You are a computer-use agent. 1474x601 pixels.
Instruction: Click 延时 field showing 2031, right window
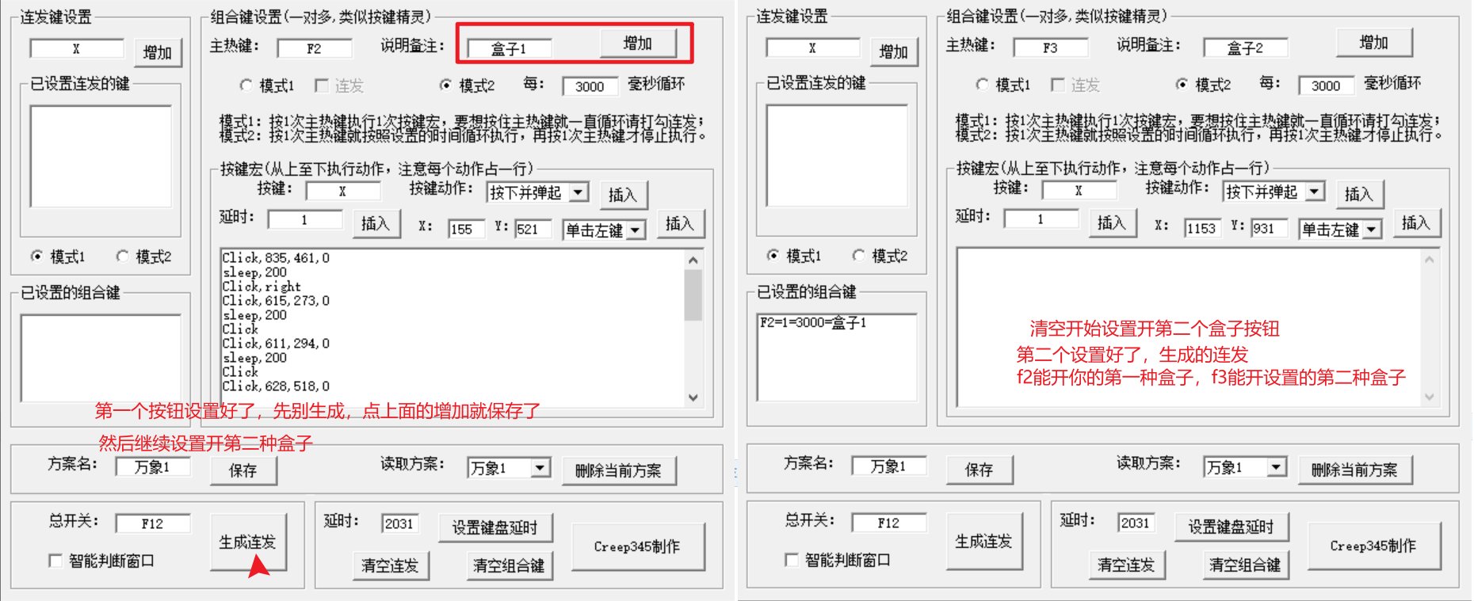click(x=1136, y=523)
